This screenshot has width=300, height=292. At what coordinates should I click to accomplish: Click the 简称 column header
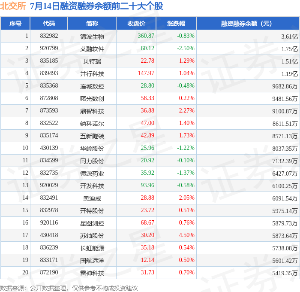coord(92,24)
